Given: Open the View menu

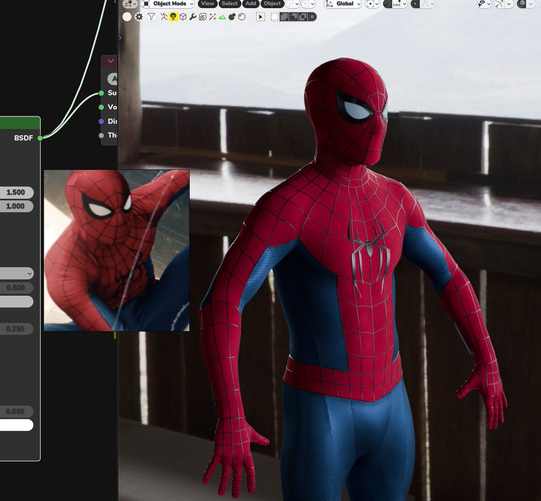Looking at the screenshot, I should coord(207,4).
